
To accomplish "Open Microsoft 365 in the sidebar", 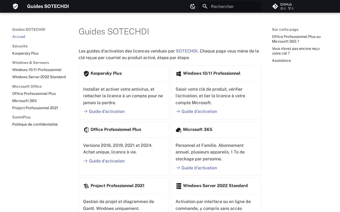I will pyautogui.click(x=24, y=101).
